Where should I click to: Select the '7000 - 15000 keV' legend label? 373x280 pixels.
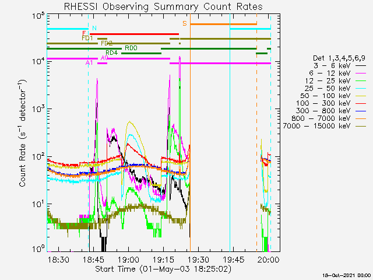317,126
